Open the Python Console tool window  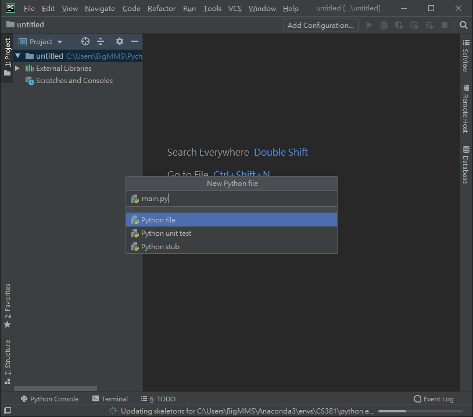coord(49,399)
